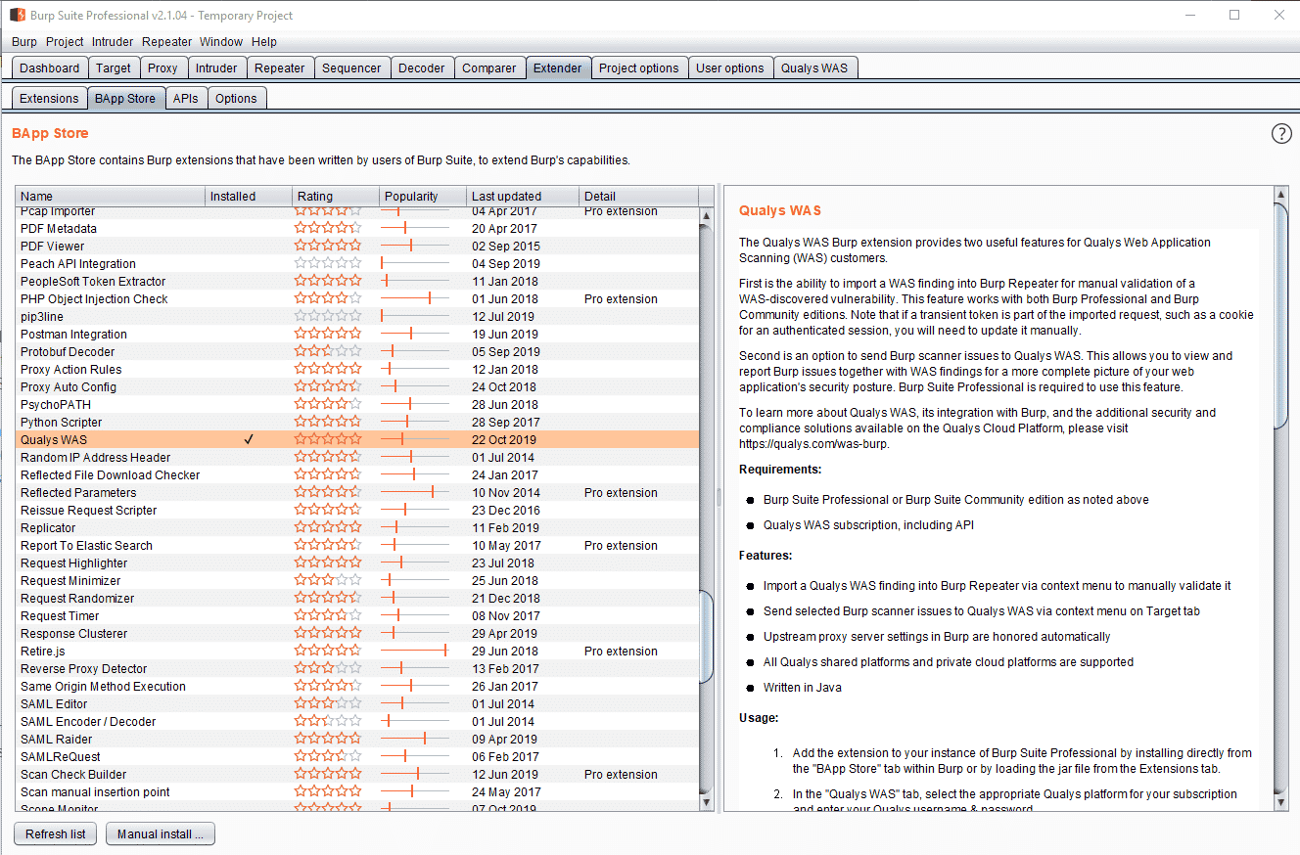
Task: Sort the list by Name column header
Action: [110, 196]
